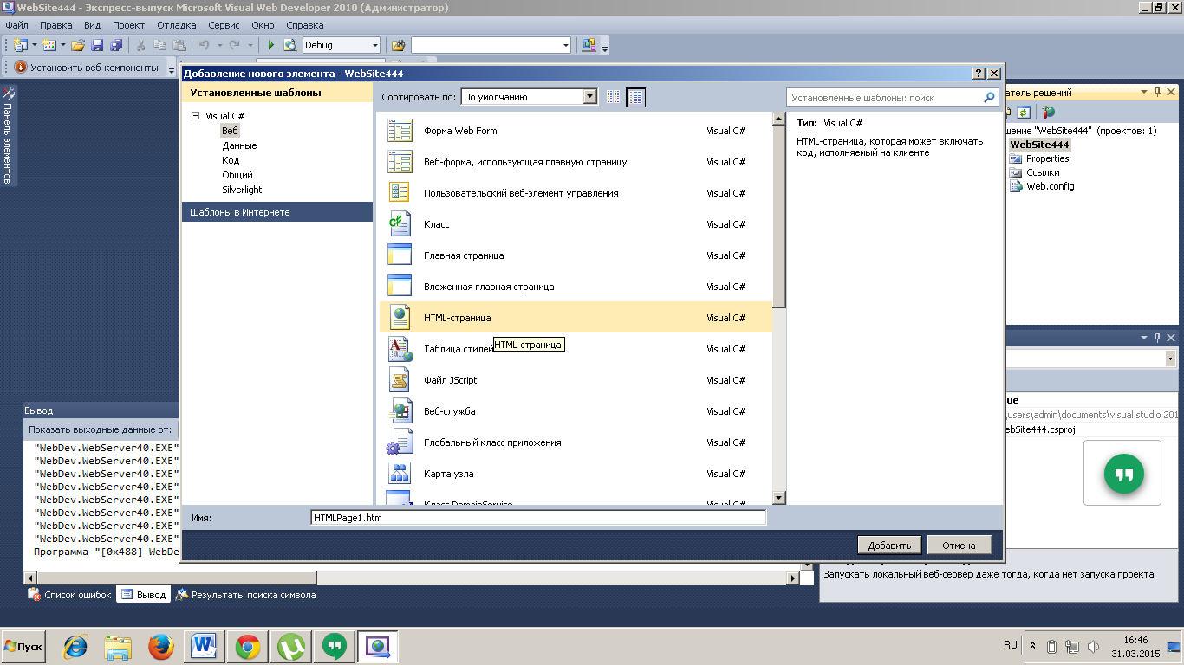
Task: Select Шаблоны в Интернете section
Action: pos(277,212)
